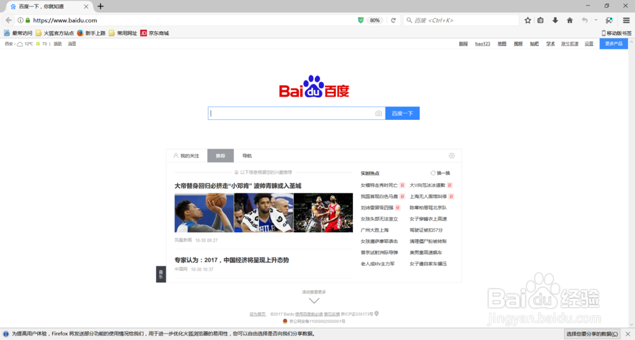Open hot topic 上海无人面馆叫停
The width and height of the screenshot is (635, 340).
tap(428, 197)
